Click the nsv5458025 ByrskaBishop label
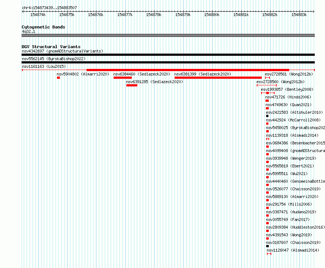This screenshot has height=268, width=325. click(295, 128)
